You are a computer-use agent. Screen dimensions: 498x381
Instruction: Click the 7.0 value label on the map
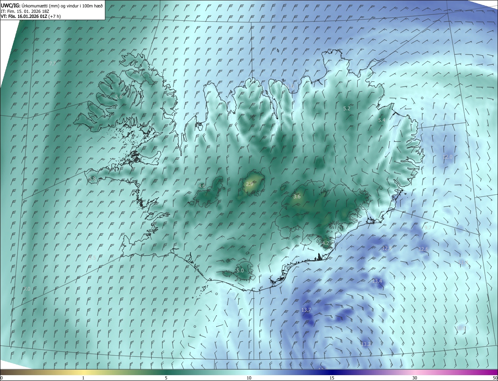27,289
